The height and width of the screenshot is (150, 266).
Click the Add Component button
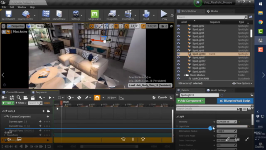pos(191,101)
